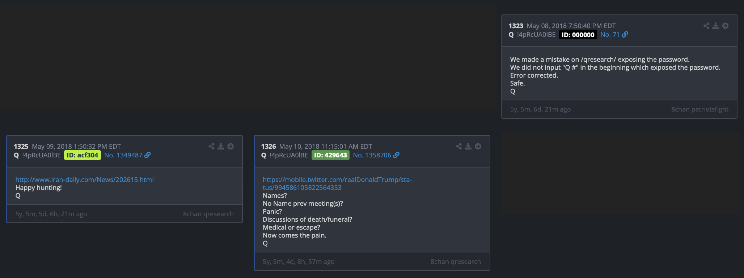
Task: Download post 1323 with download icon
Action: pos(715,26)
